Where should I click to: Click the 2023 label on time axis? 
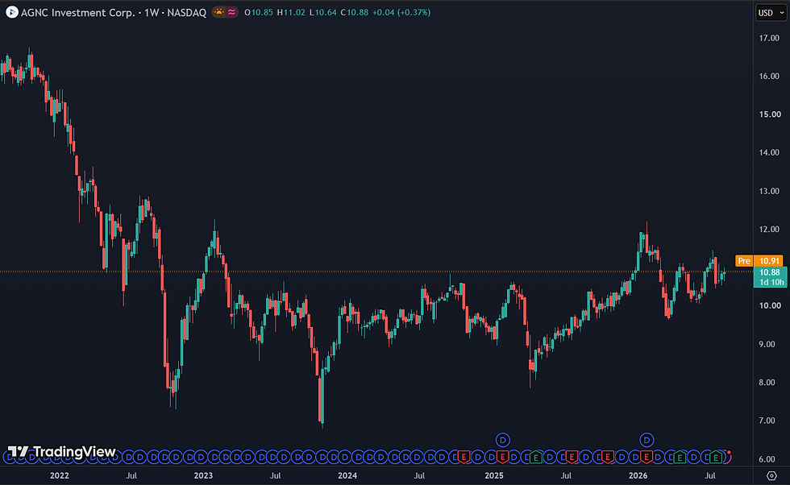[203, 475]
